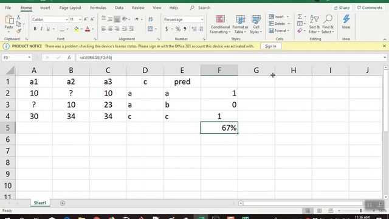Apply the red Font Color

click(88, 29)
